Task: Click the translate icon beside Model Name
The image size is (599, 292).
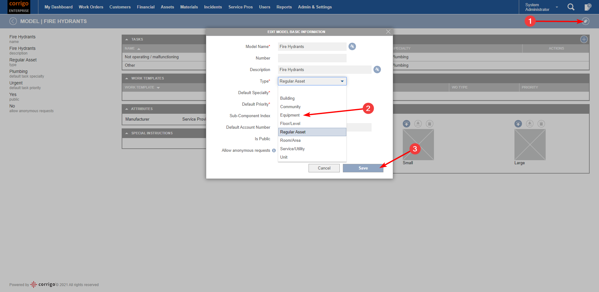Action: (x=352, y=46)
